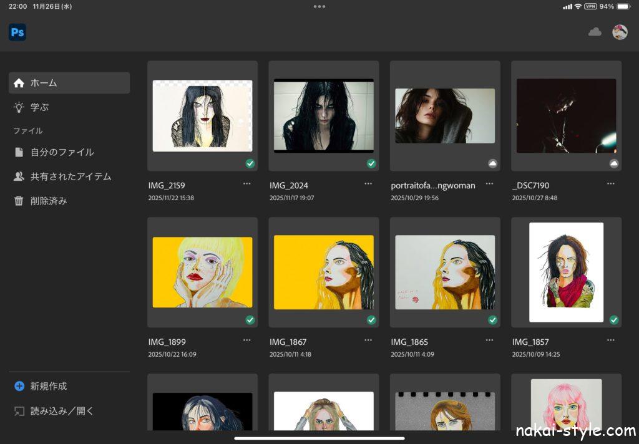Tap the IMG_1865 file title
This screenshot has height=444, width=639.
click(409, 342)
